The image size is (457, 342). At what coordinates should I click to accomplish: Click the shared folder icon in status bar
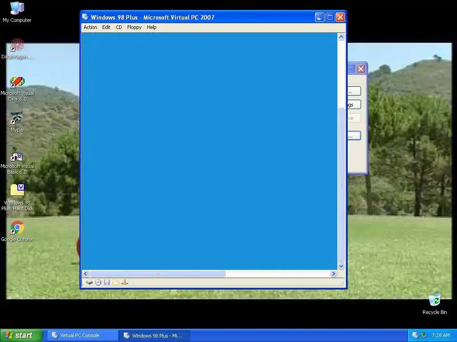[116, 282]
